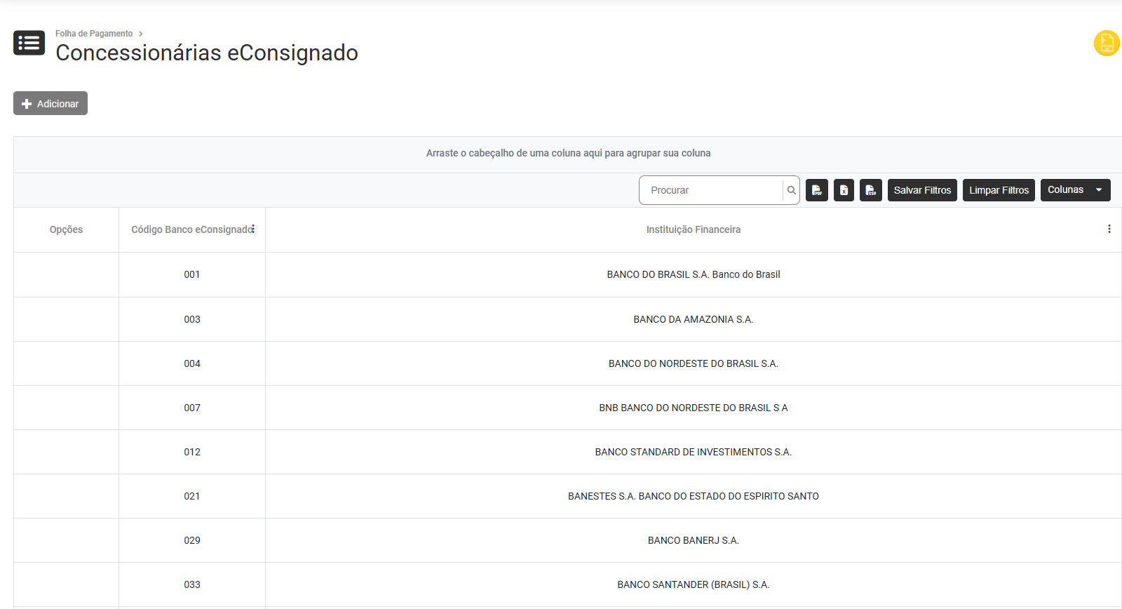This screenshot has height=609, width=1122.
Task: Sort by the Código Banco eConsignado header
Action: coord(191,229)
